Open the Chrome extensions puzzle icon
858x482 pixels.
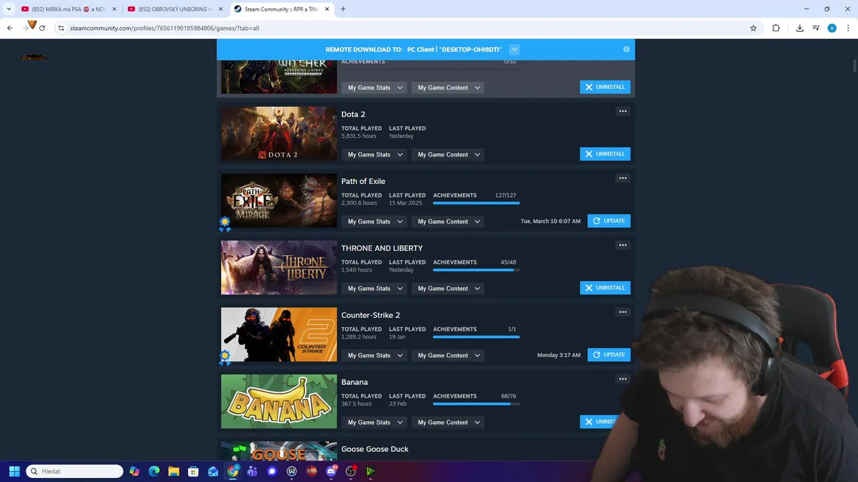[776, 28]
